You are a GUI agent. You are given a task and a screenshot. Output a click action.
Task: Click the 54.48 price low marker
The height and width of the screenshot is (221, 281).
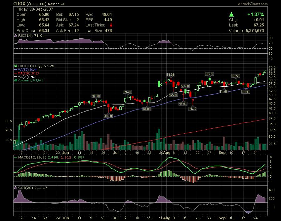tap(224, 92)
